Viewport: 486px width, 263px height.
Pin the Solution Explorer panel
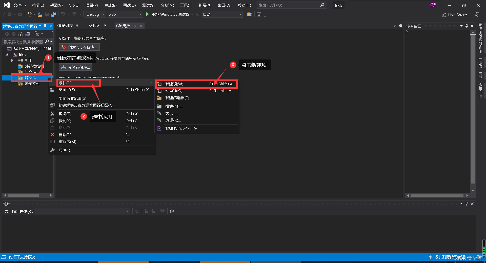45,26
